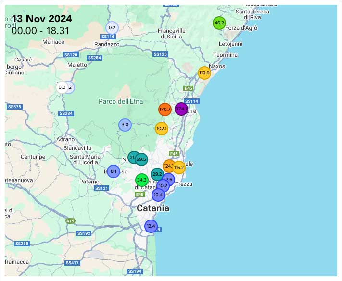Select the 102.1 yellow rainfall marker
This screenshot has width=342, height=281.
[162, 129]
